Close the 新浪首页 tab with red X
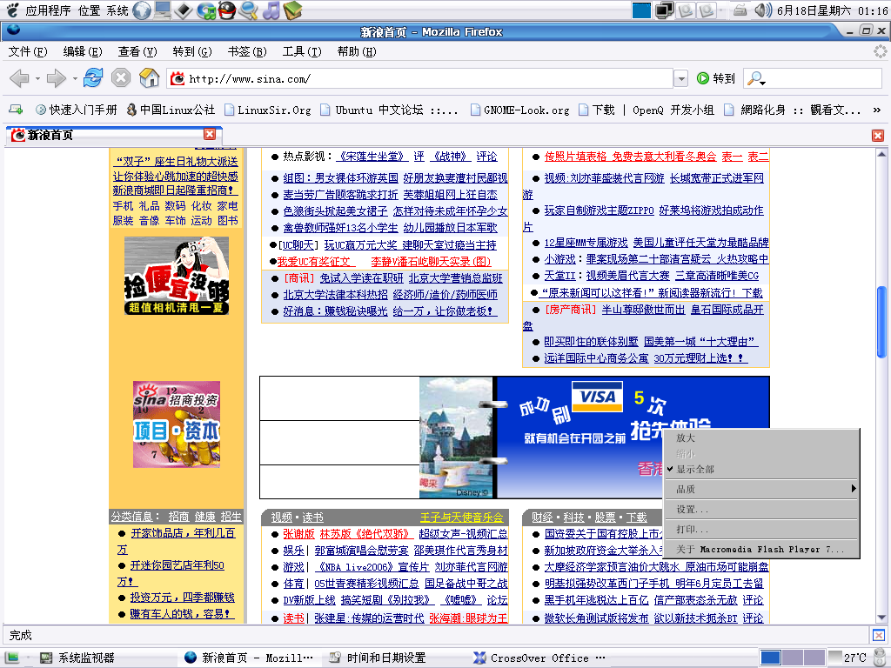This screenshot has height=668, width=891. (x=210, y=134)
